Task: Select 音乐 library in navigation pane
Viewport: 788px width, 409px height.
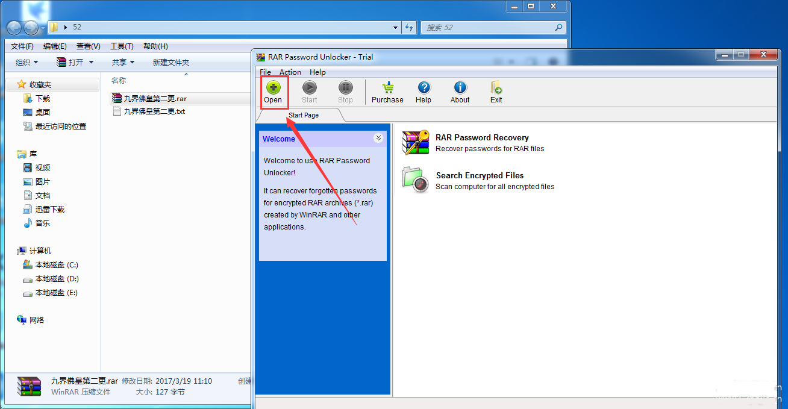Action: 37,223
